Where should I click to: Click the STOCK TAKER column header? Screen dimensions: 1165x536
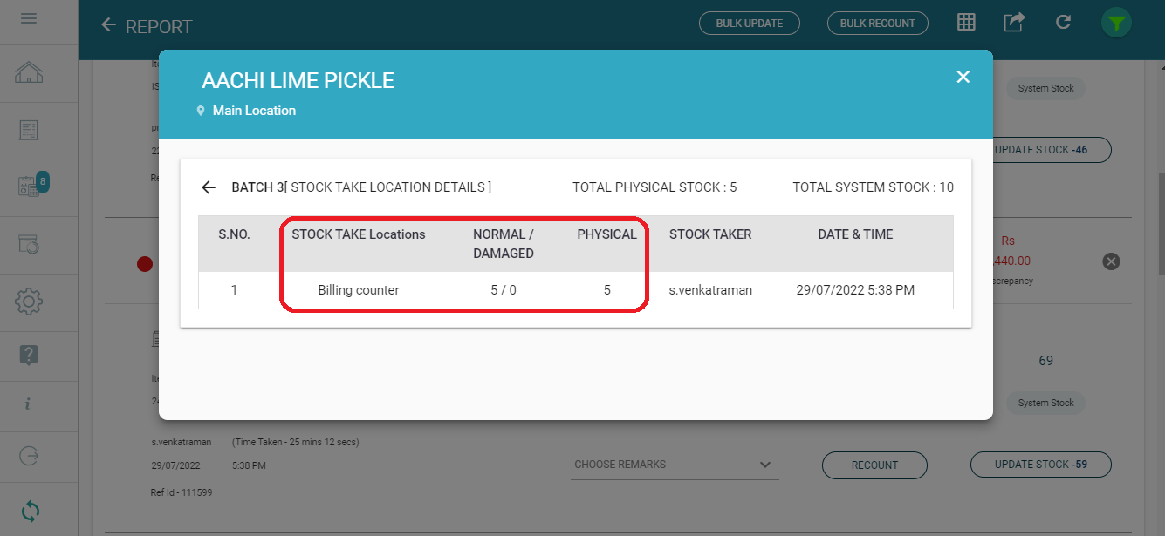(710, 234)
